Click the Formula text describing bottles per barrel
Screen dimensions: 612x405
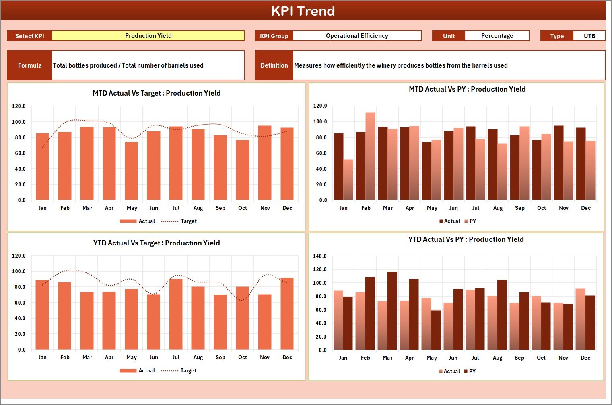click(129, 65)
